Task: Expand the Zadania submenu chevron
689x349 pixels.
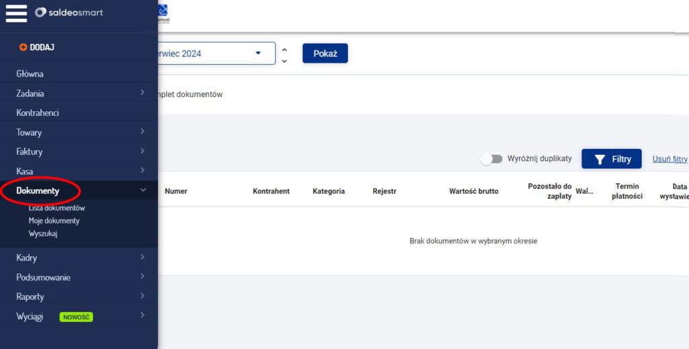Action: pos(143,93)
